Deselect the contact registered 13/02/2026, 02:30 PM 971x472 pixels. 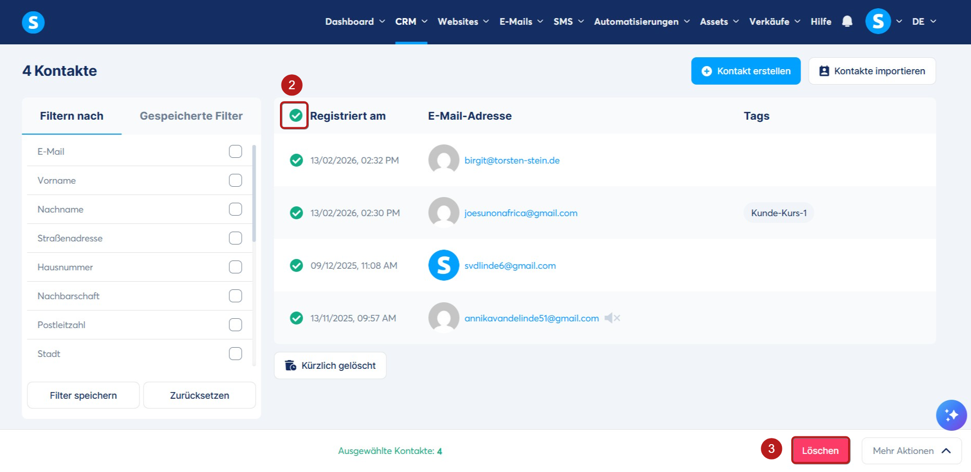click(x=296, y=213)
